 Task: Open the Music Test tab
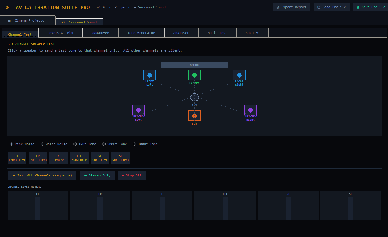pos(217,33)
